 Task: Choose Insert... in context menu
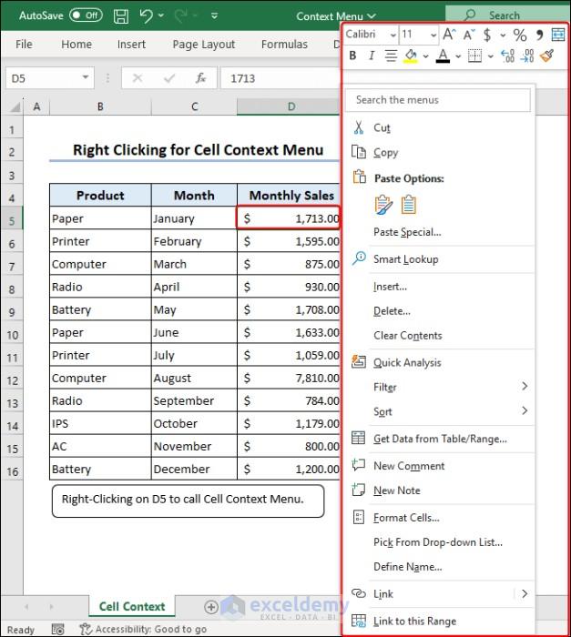pyautogui.click(x=439, y=287)
